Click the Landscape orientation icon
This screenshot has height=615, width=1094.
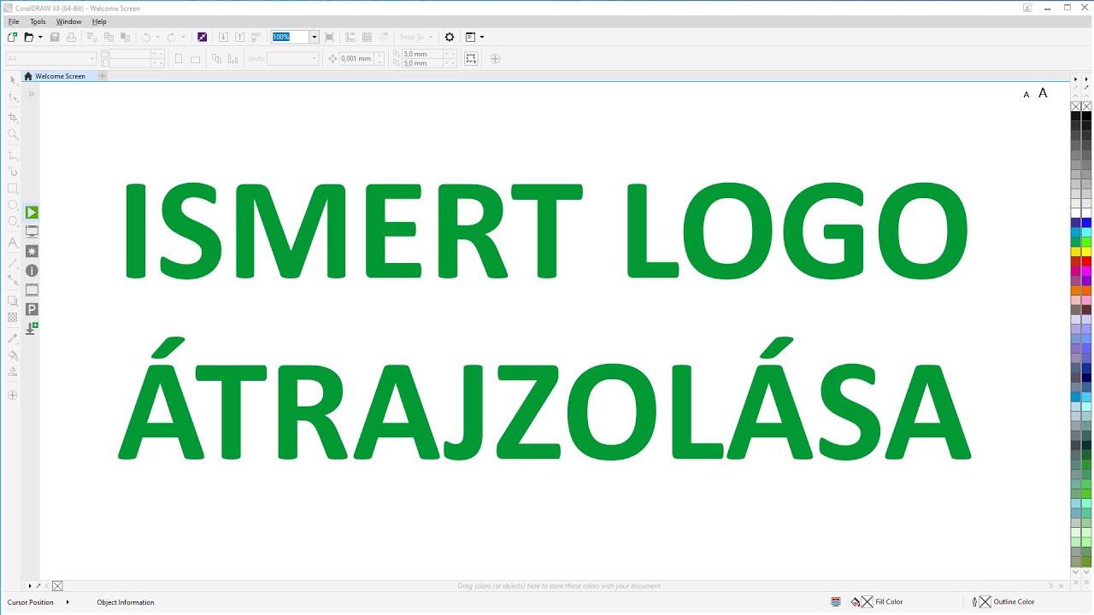tap(195, 59)
